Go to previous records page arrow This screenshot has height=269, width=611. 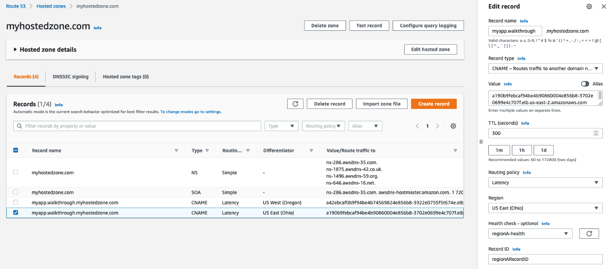point(417,126)
